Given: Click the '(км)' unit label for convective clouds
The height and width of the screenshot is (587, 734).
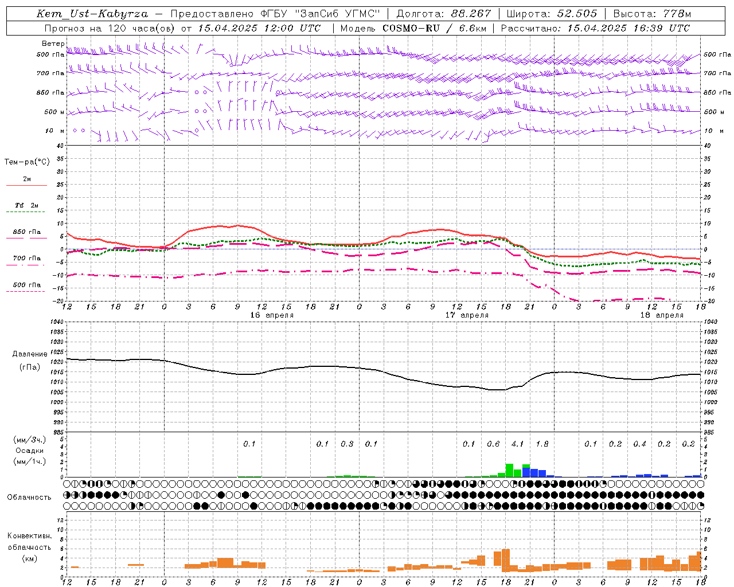Looking at the screenshot, I should 29,558.
